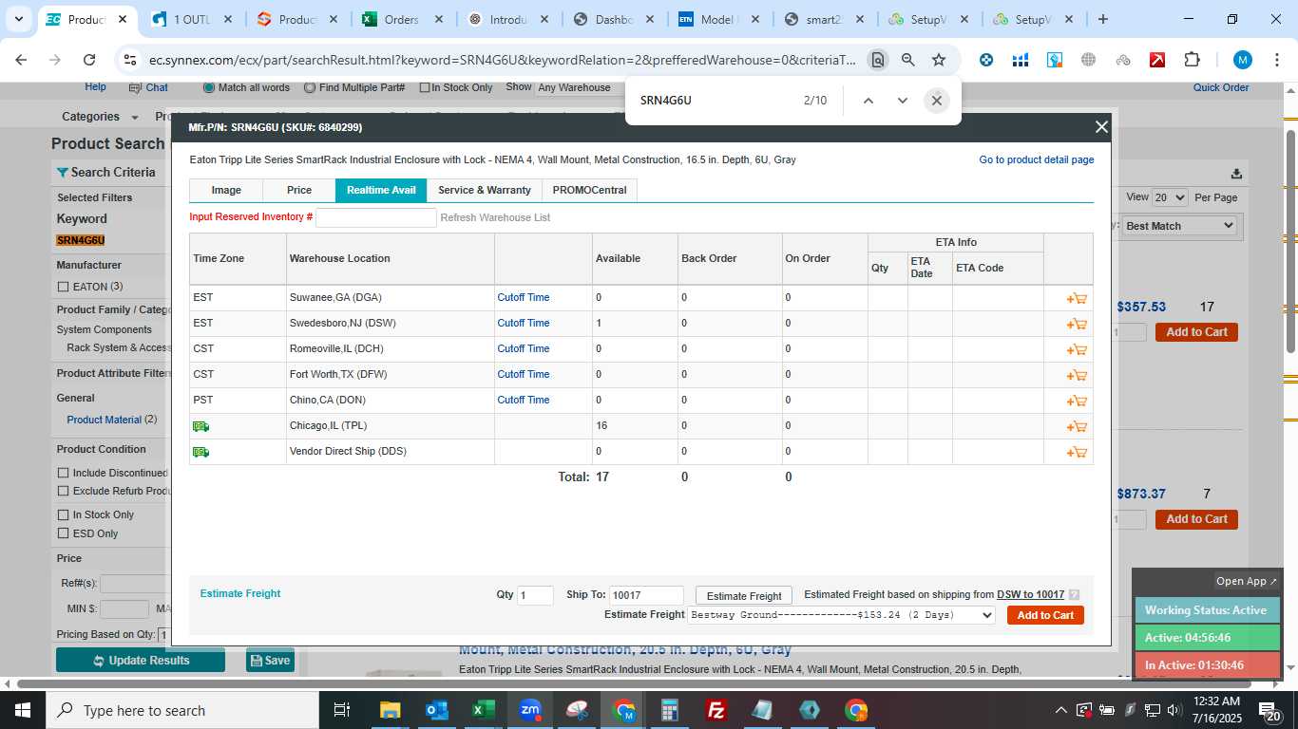Open Outlook from the taskbar
The width and height of the screenshot is (1298, 729).
pos(436,710)
